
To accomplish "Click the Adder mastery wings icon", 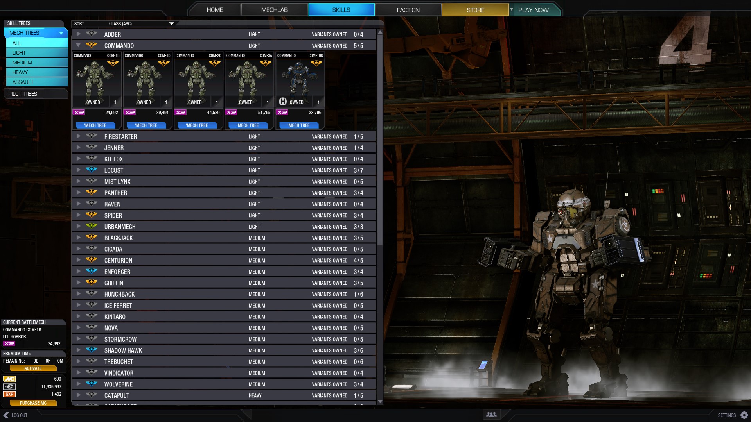I will click(x=91, y=34).
